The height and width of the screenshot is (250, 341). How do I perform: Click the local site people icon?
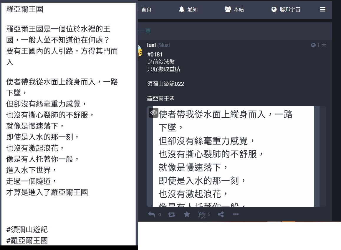(x=228, y=9)
